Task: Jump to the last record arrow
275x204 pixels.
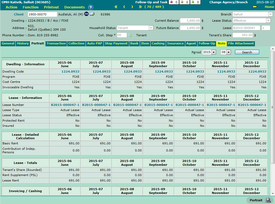Action: point(140,7)
